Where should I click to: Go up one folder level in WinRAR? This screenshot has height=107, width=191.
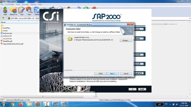pos(3,18)
